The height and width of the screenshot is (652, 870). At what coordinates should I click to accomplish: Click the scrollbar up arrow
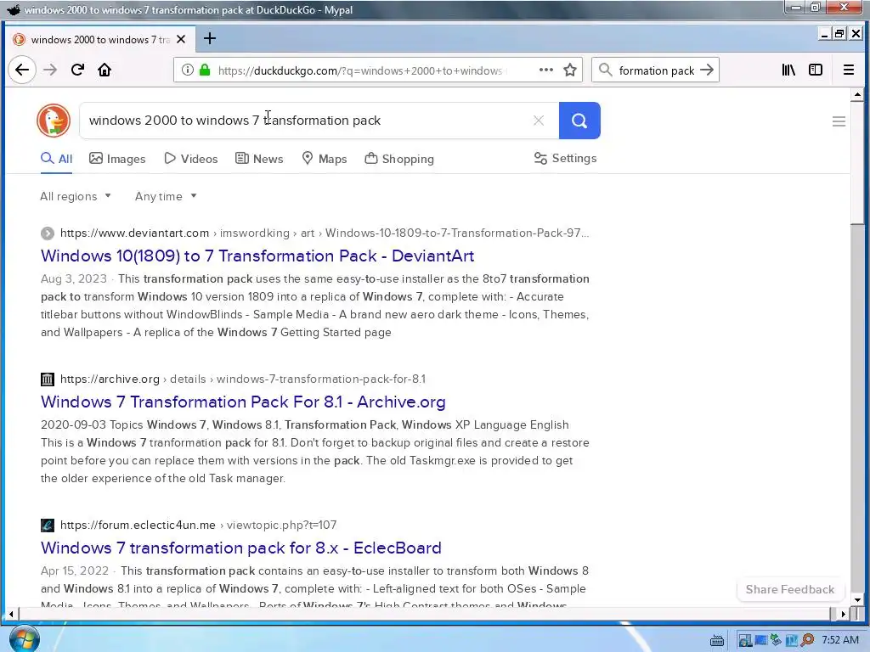[x=858, y=95]
